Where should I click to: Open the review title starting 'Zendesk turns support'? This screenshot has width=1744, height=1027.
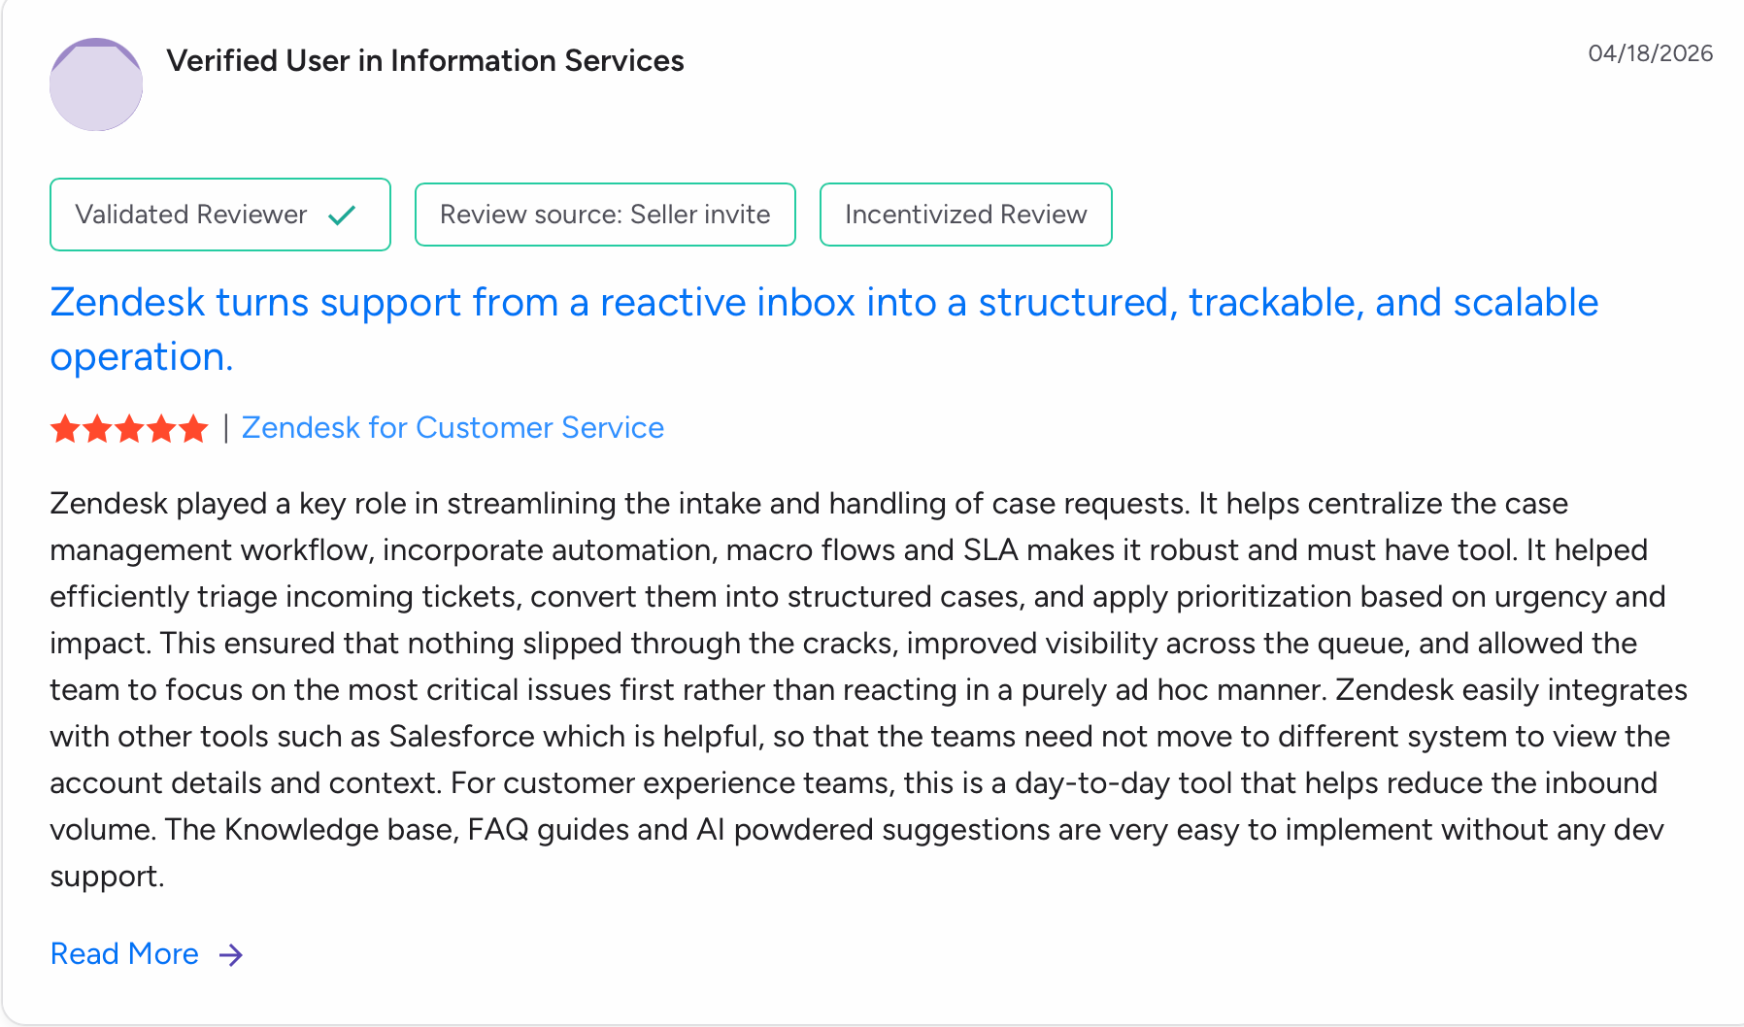click(x=823, y=303)
